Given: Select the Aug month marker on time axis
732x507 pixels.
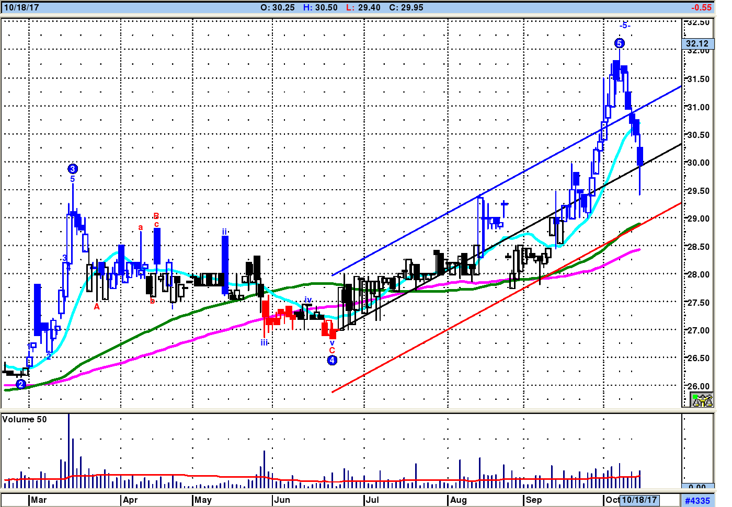Looking at the screenshot, I should point(458,500).
